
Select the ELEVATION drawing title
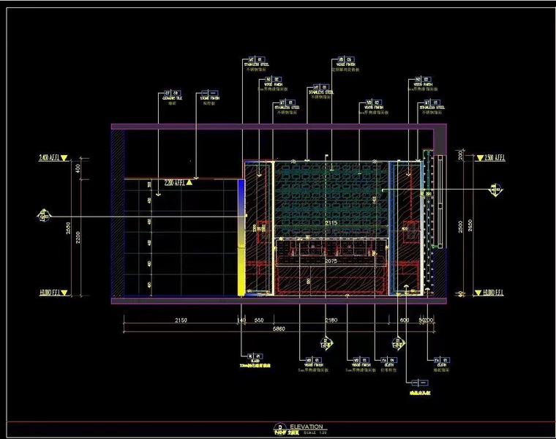(307, 427)
